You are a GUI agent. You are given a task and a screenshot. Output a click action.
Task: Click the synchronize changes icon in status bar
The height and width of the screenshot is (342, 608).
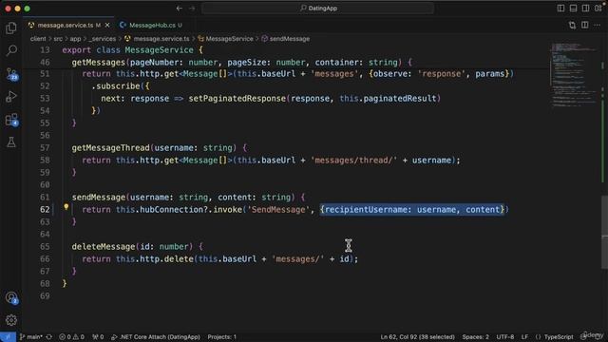[49, 337]
